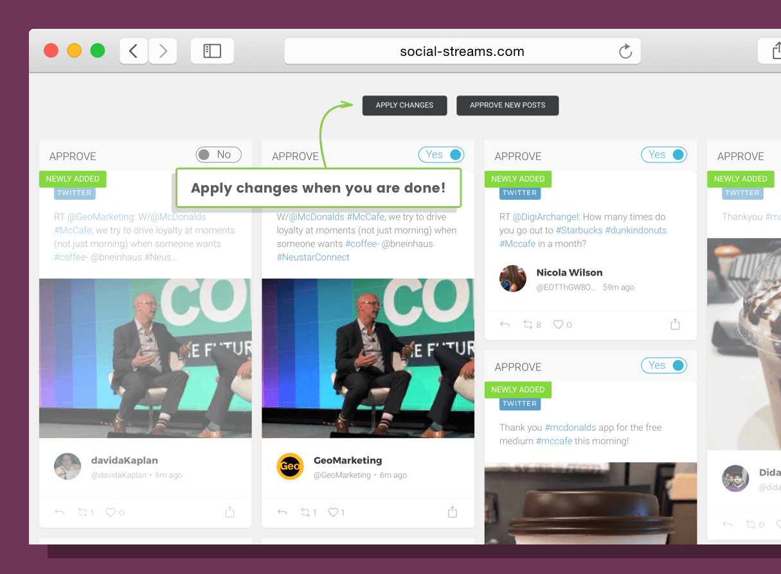
Task: Share GeoMarketing's post
Action: click(453, 512)
